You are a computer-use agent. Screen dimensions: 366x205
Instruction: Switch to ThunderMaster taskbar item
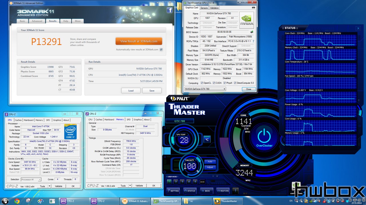click(x=227, y=201)
